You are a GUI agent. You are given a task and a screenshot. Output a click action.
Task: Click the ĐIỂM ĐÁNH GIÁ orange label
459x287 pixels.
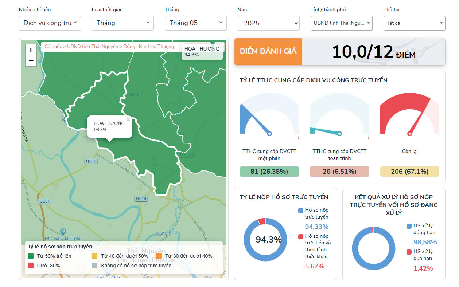point(268,52)
